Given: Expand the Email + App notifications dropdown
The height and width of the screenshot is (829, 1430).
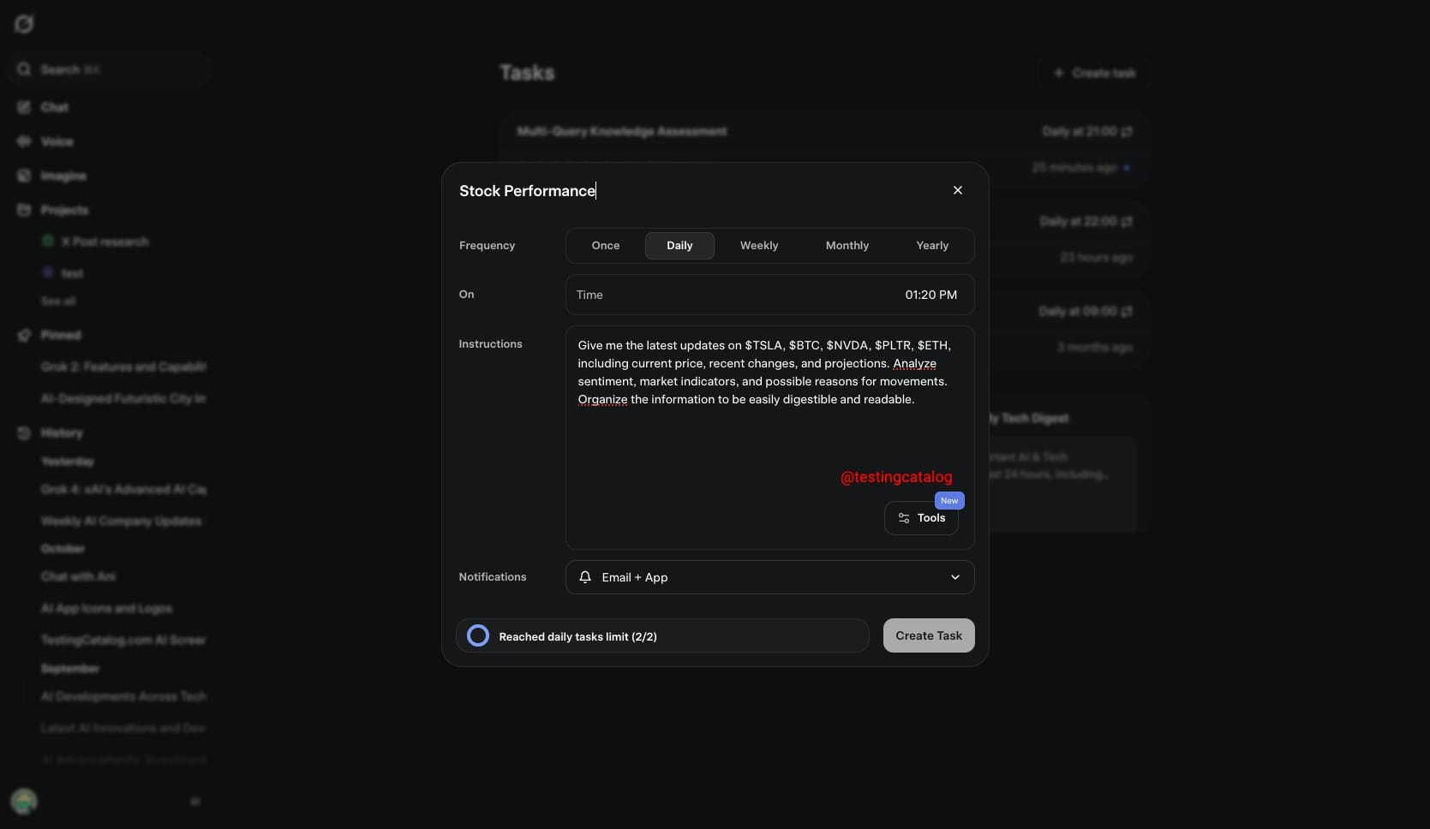Looking at the screenshot, I should point(954,577).
